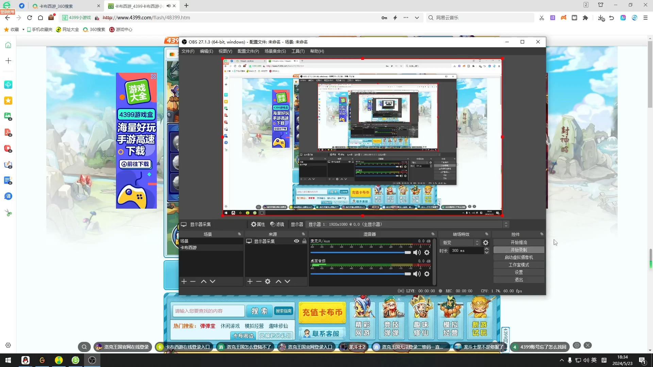653x367 pixels.
Task: Increase 时长 duration with up stepper
Action: click(487, 249)
